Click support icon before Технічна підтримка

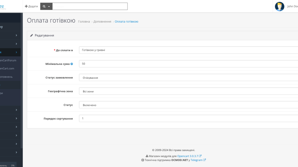(x=143, y=160)
